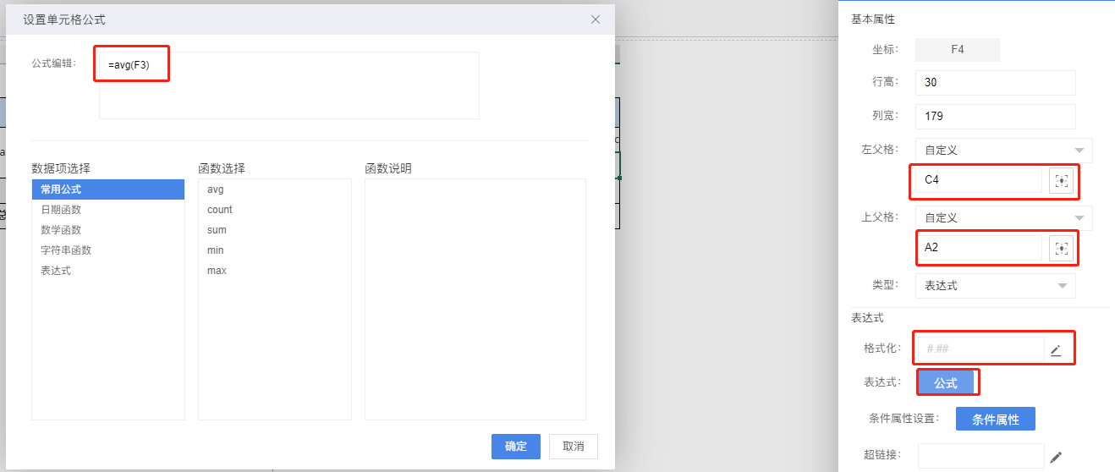Screen dimensions: 1115x472
Task: Click the 坐标 F4 field
Action: 958,50
